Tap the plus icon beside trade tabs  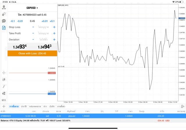(x=4, y=106)
